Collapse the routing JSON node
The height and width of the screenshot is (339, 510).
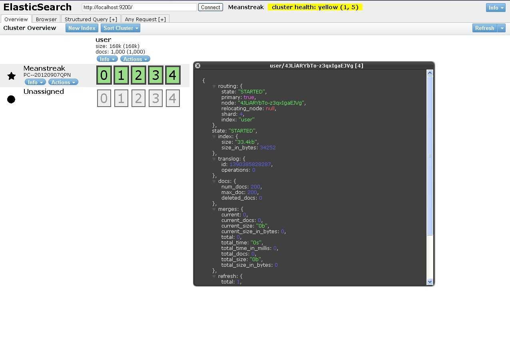pos(214,86)
